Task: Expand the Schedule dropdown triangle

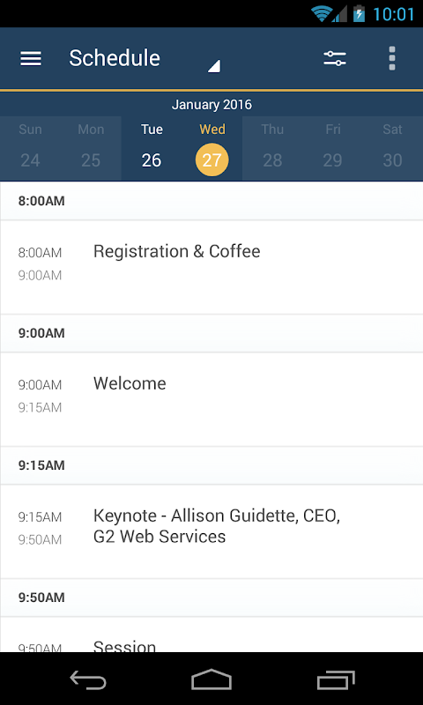Action: click(x=214, y=65)
